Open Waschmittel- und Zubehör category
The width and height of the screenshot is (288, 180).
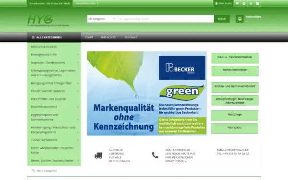click(48, 99)
